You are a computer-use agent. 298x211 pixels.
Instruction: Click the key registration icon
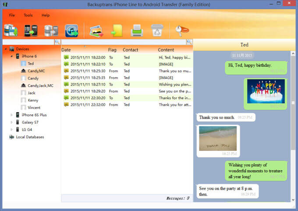point(182,30)
